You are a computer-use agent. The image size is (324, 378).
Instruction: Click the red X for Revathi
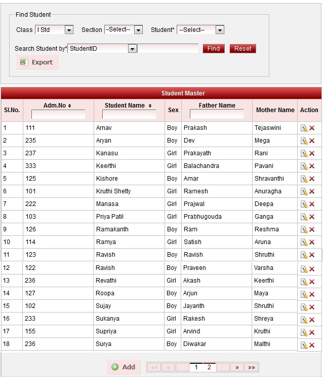point(312,282)
